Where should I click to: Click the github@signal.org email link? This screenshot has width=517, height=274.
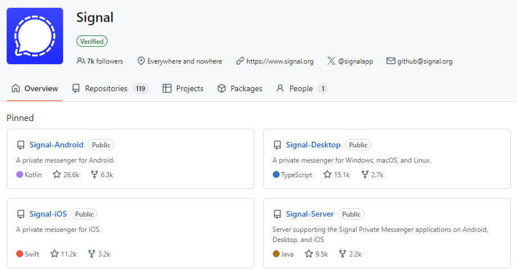pyautogui.click(x=425, y=61)
